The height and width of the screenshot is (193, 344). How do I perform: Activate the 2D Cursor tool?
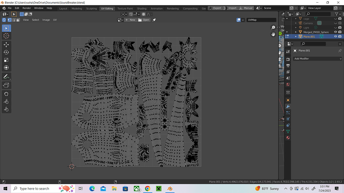[6, 36]
